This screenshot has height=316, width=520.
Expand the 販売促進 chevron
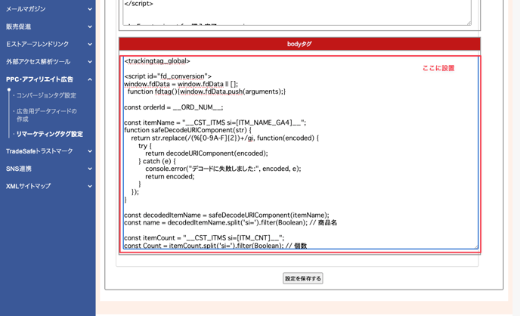[90, 27]
